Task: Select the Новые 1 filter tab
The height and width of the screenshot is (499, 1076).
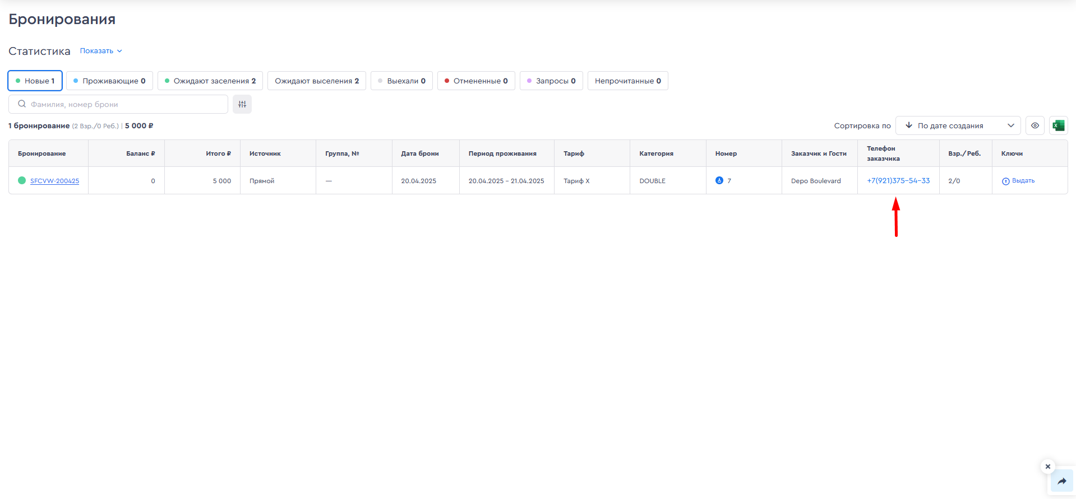Action: [35, 81]
